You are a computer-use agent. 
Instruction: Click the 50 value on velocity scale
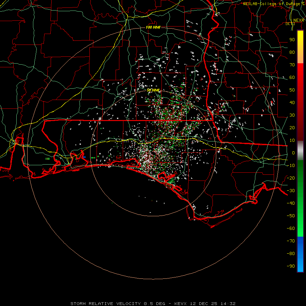pyautogui.click(x=292, y=90)
